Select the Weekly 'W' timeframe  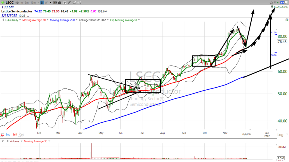(46, 3)
